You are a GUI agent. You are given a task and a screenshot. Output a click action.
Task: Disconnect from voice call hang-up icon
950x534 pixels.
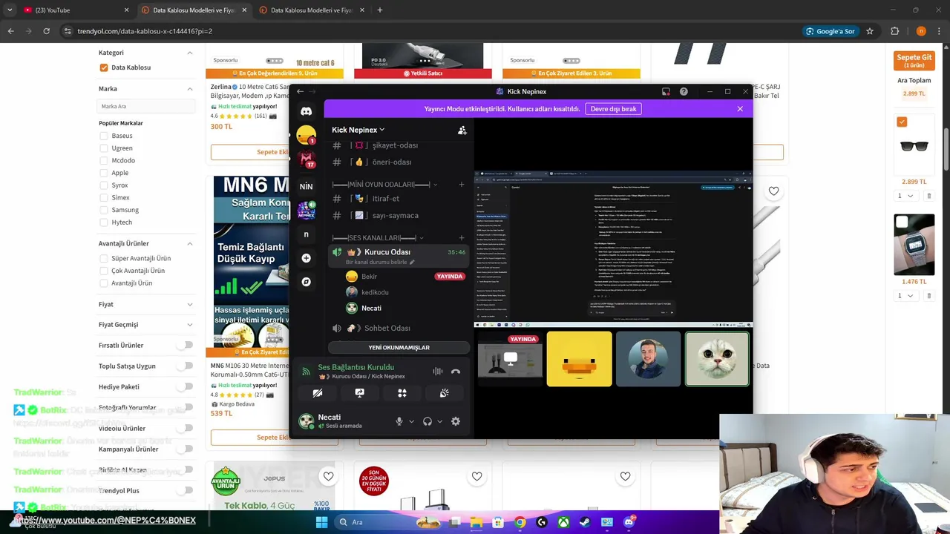(x=456, y=372)
